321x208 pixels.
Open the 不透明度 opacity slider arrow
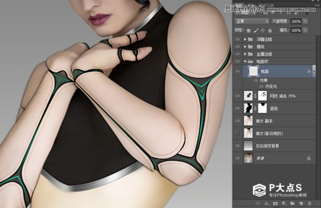coord(305,21)
